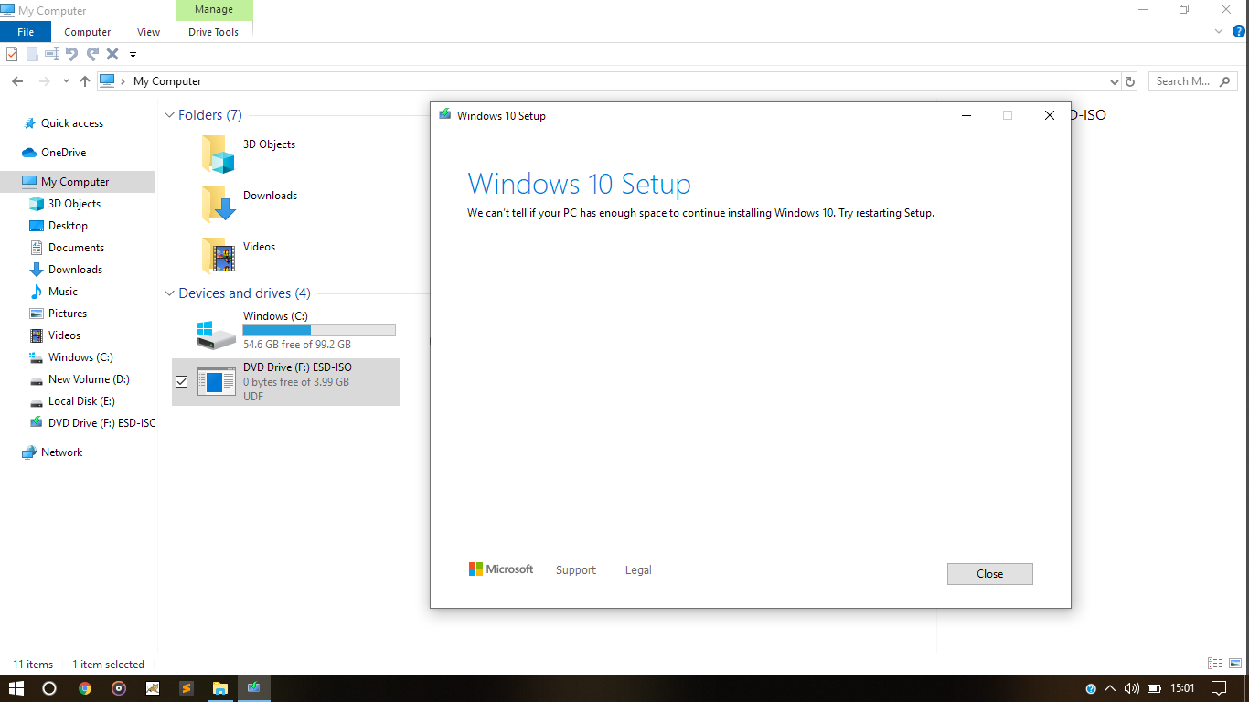This screenshot has height=702, width=1249.
Task: Click the Search My Computer box
Action: tap(1191, 81)
